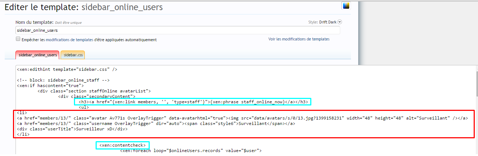478x156 pixels.
Task: Click the secondaryContent div line
Action: coord(97,96)
